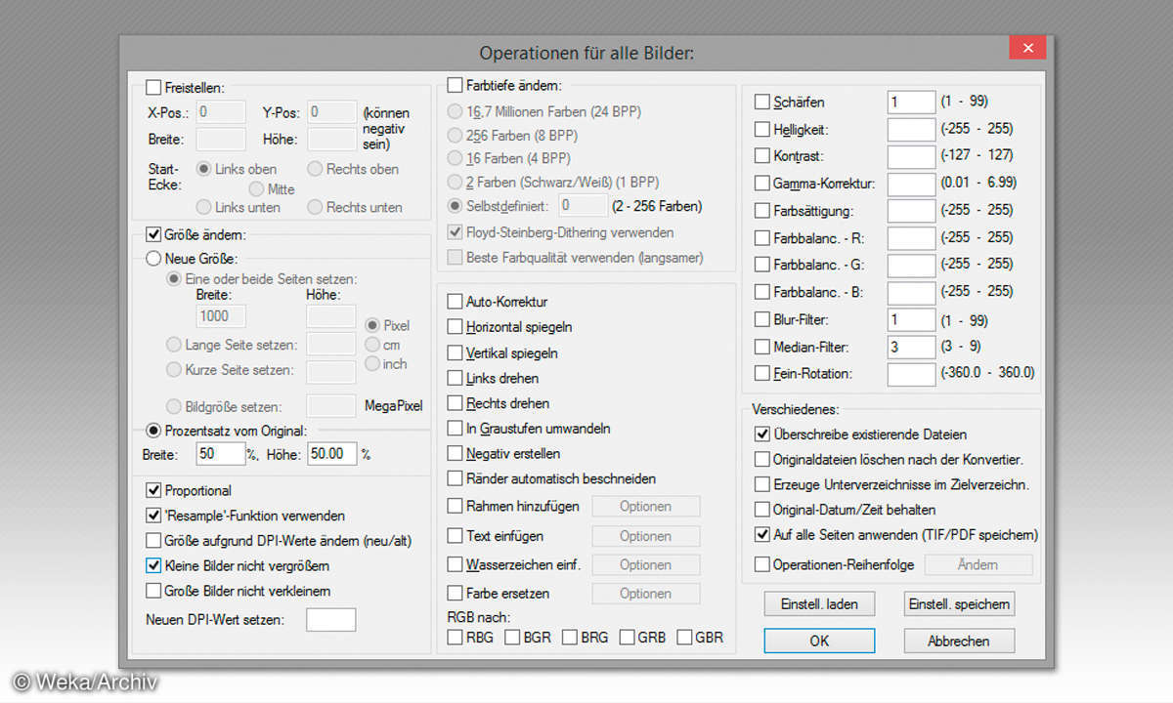
Task: Check Farbbalanc. - B option
Action: tap(762, 292)
